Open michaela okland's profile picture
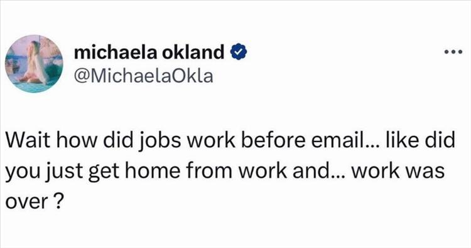The width and height of the screenshot is (471, 248). point(35,64)
